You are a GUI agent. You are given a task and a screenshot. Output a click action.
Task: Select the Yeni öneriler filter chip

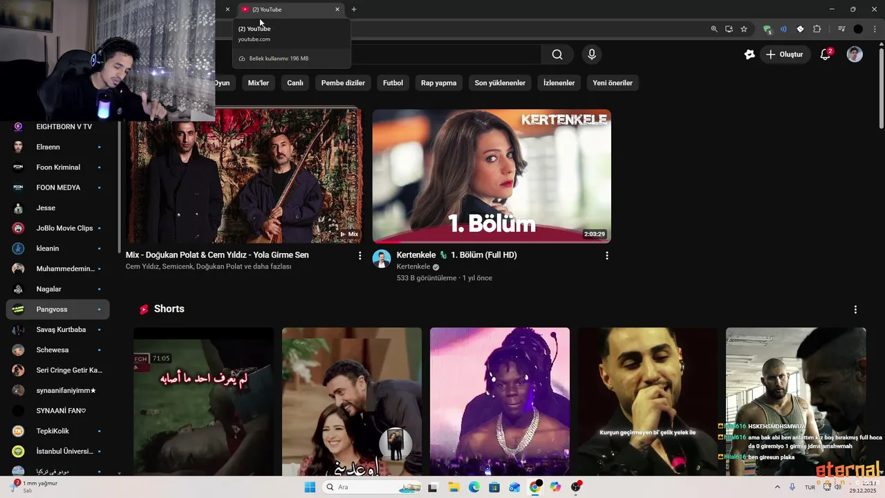pos(613,83)
